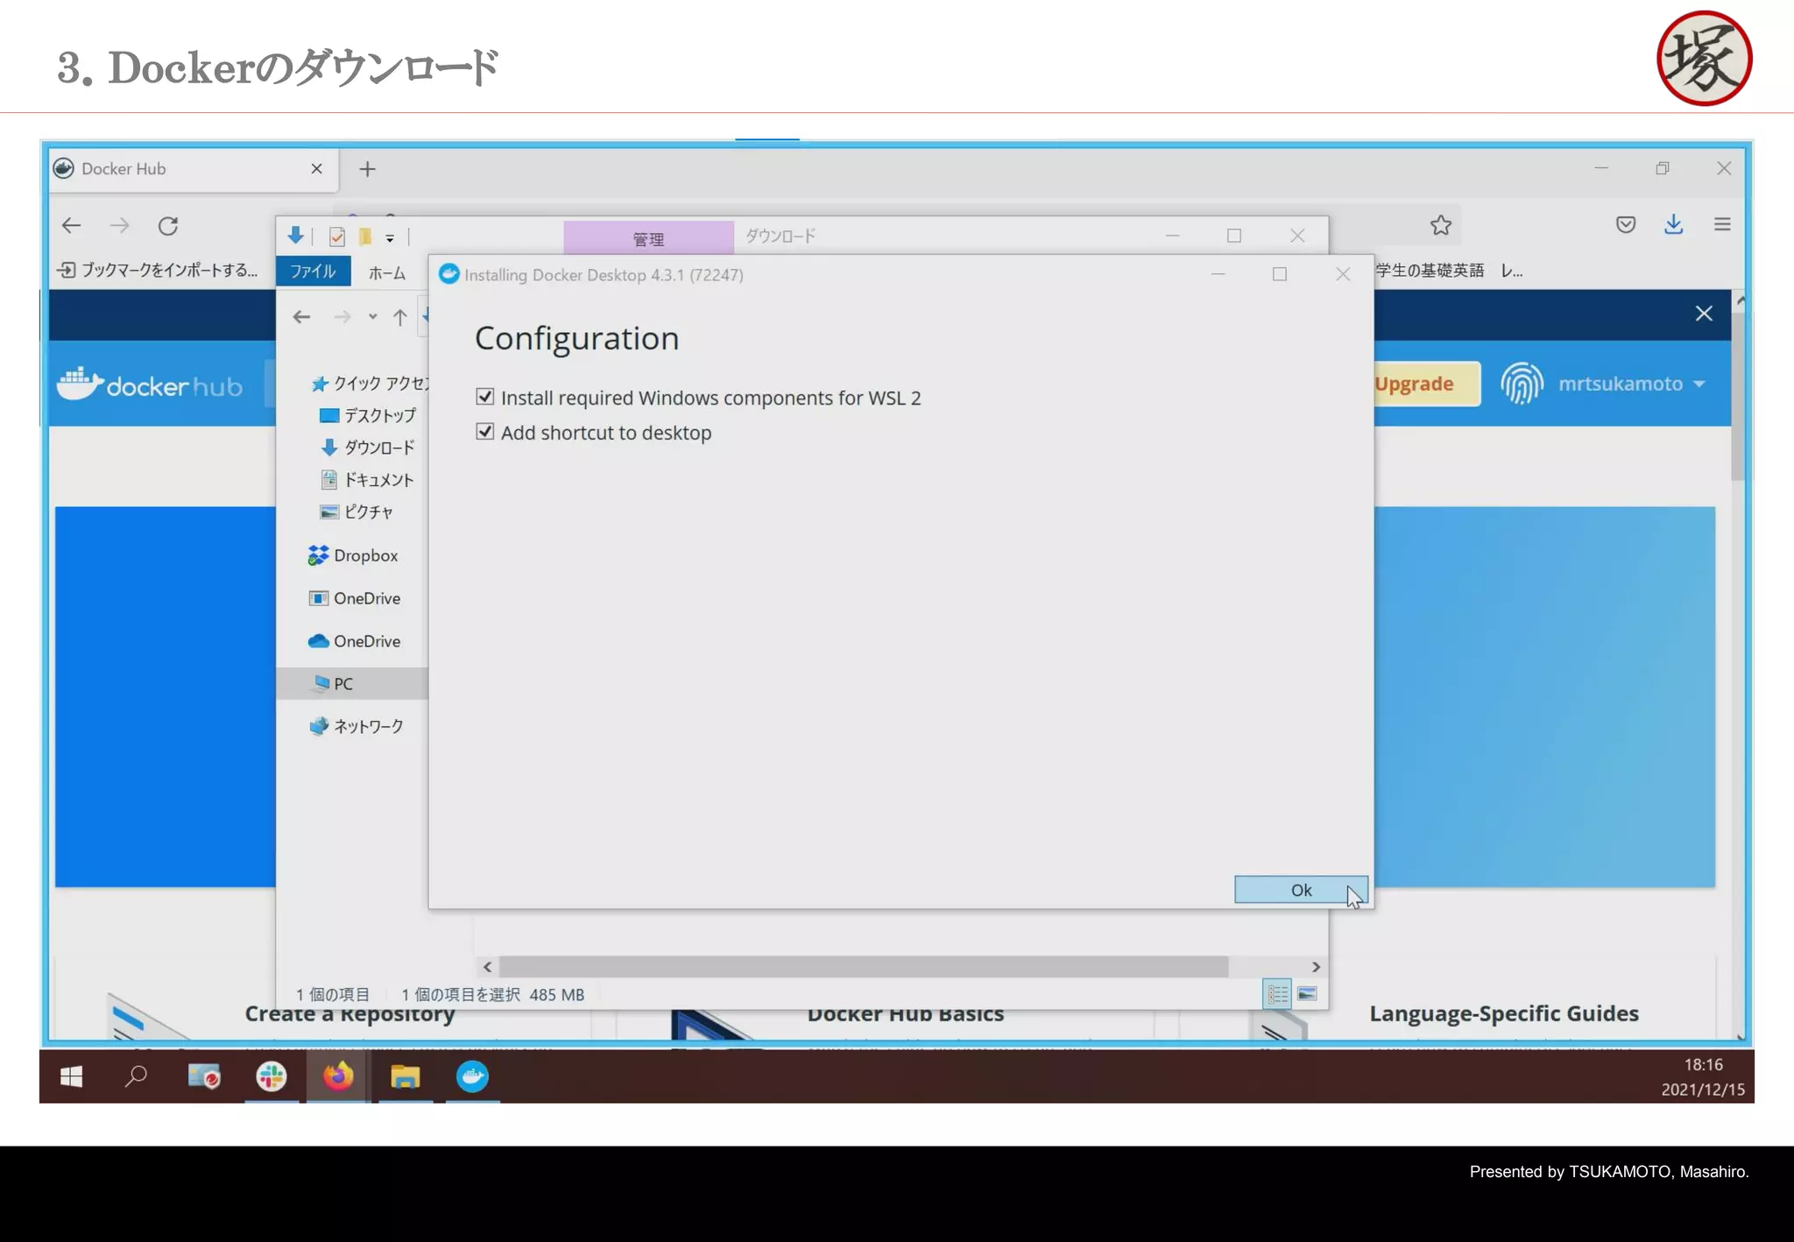Open Windows taskbar search
Image resolution: width=1794 pixels, height=1242 pixels.
click(x=136, y=1076)
